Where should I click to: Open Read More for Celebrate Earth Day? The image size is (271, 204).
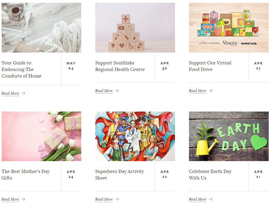(198, 199)
